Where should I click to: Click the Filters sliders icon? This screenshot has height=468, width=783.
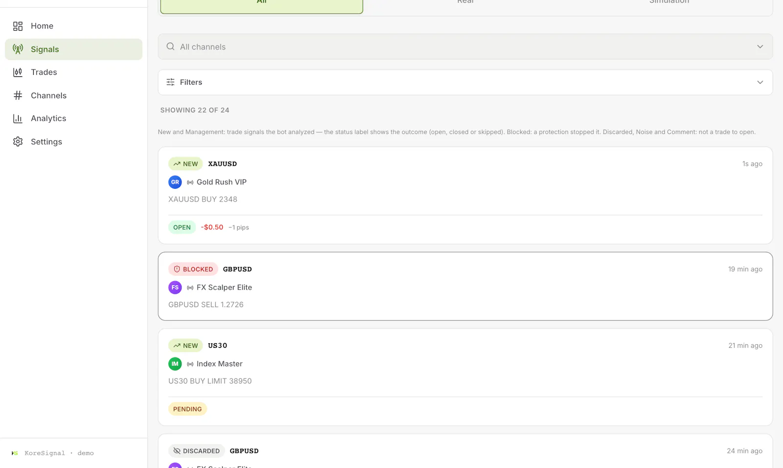170,82
